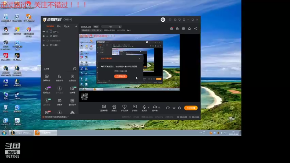This screenshot has height=163, width=290.
Task: Edit the 下饭 tag pencil field
Action: (x=112, y=26)
